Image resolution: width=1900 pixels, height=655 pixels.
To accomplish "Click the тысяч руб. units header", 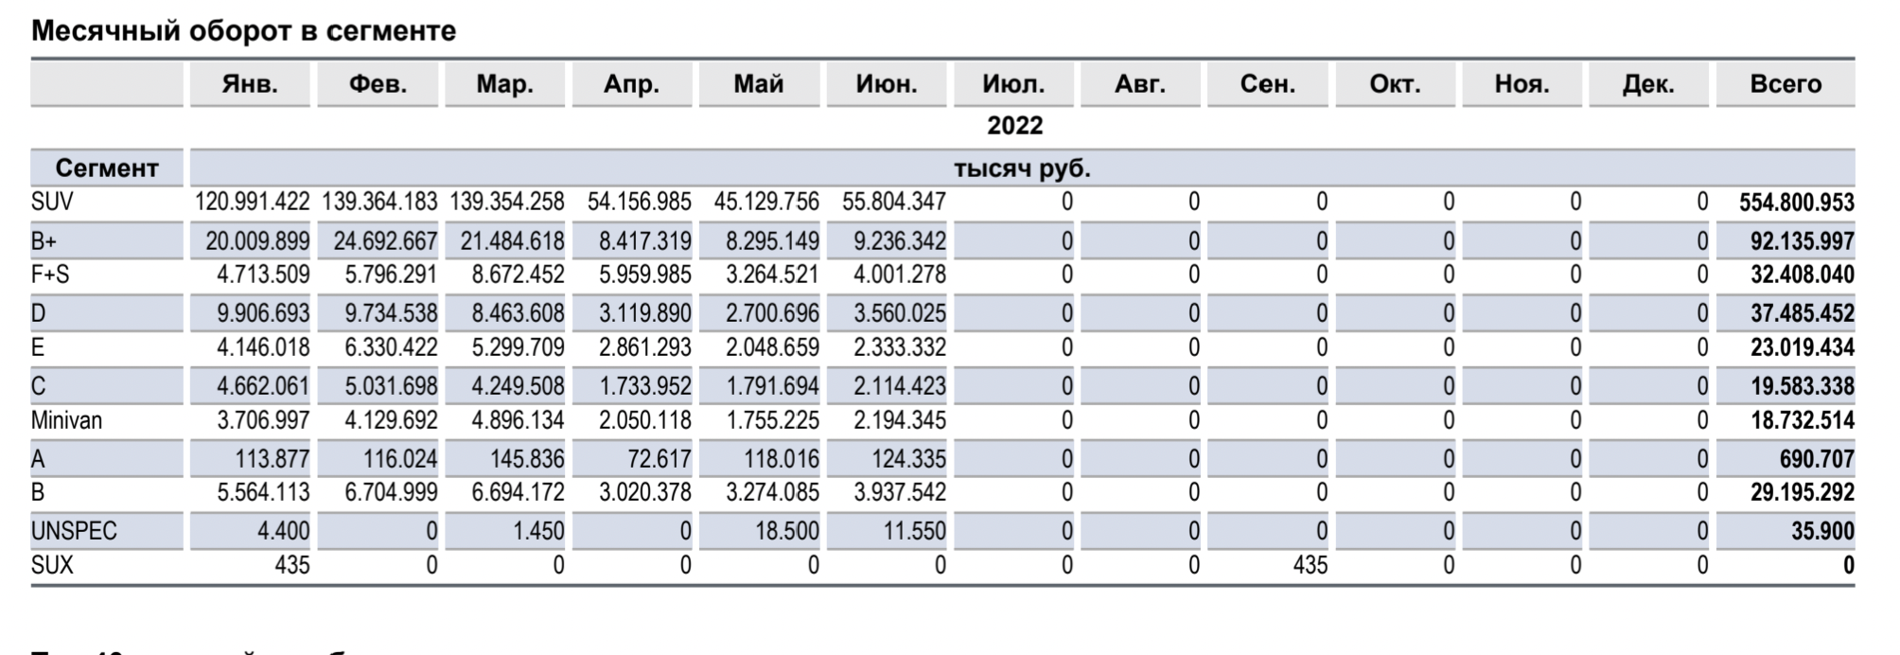I will pos(1022,169).
